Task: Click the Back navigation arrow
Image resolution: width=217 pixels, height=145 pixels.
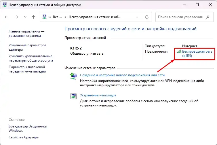Action: pos(6,17)
